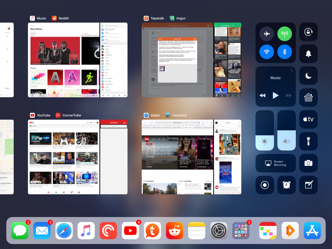332x249 pixels.
Task: Open YouTube from the dock
Action: coord(130,230)
